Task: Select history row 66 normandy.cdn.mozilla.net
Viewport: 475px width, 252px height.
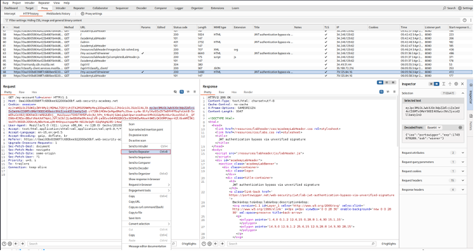Action: (x=237, y=64)
